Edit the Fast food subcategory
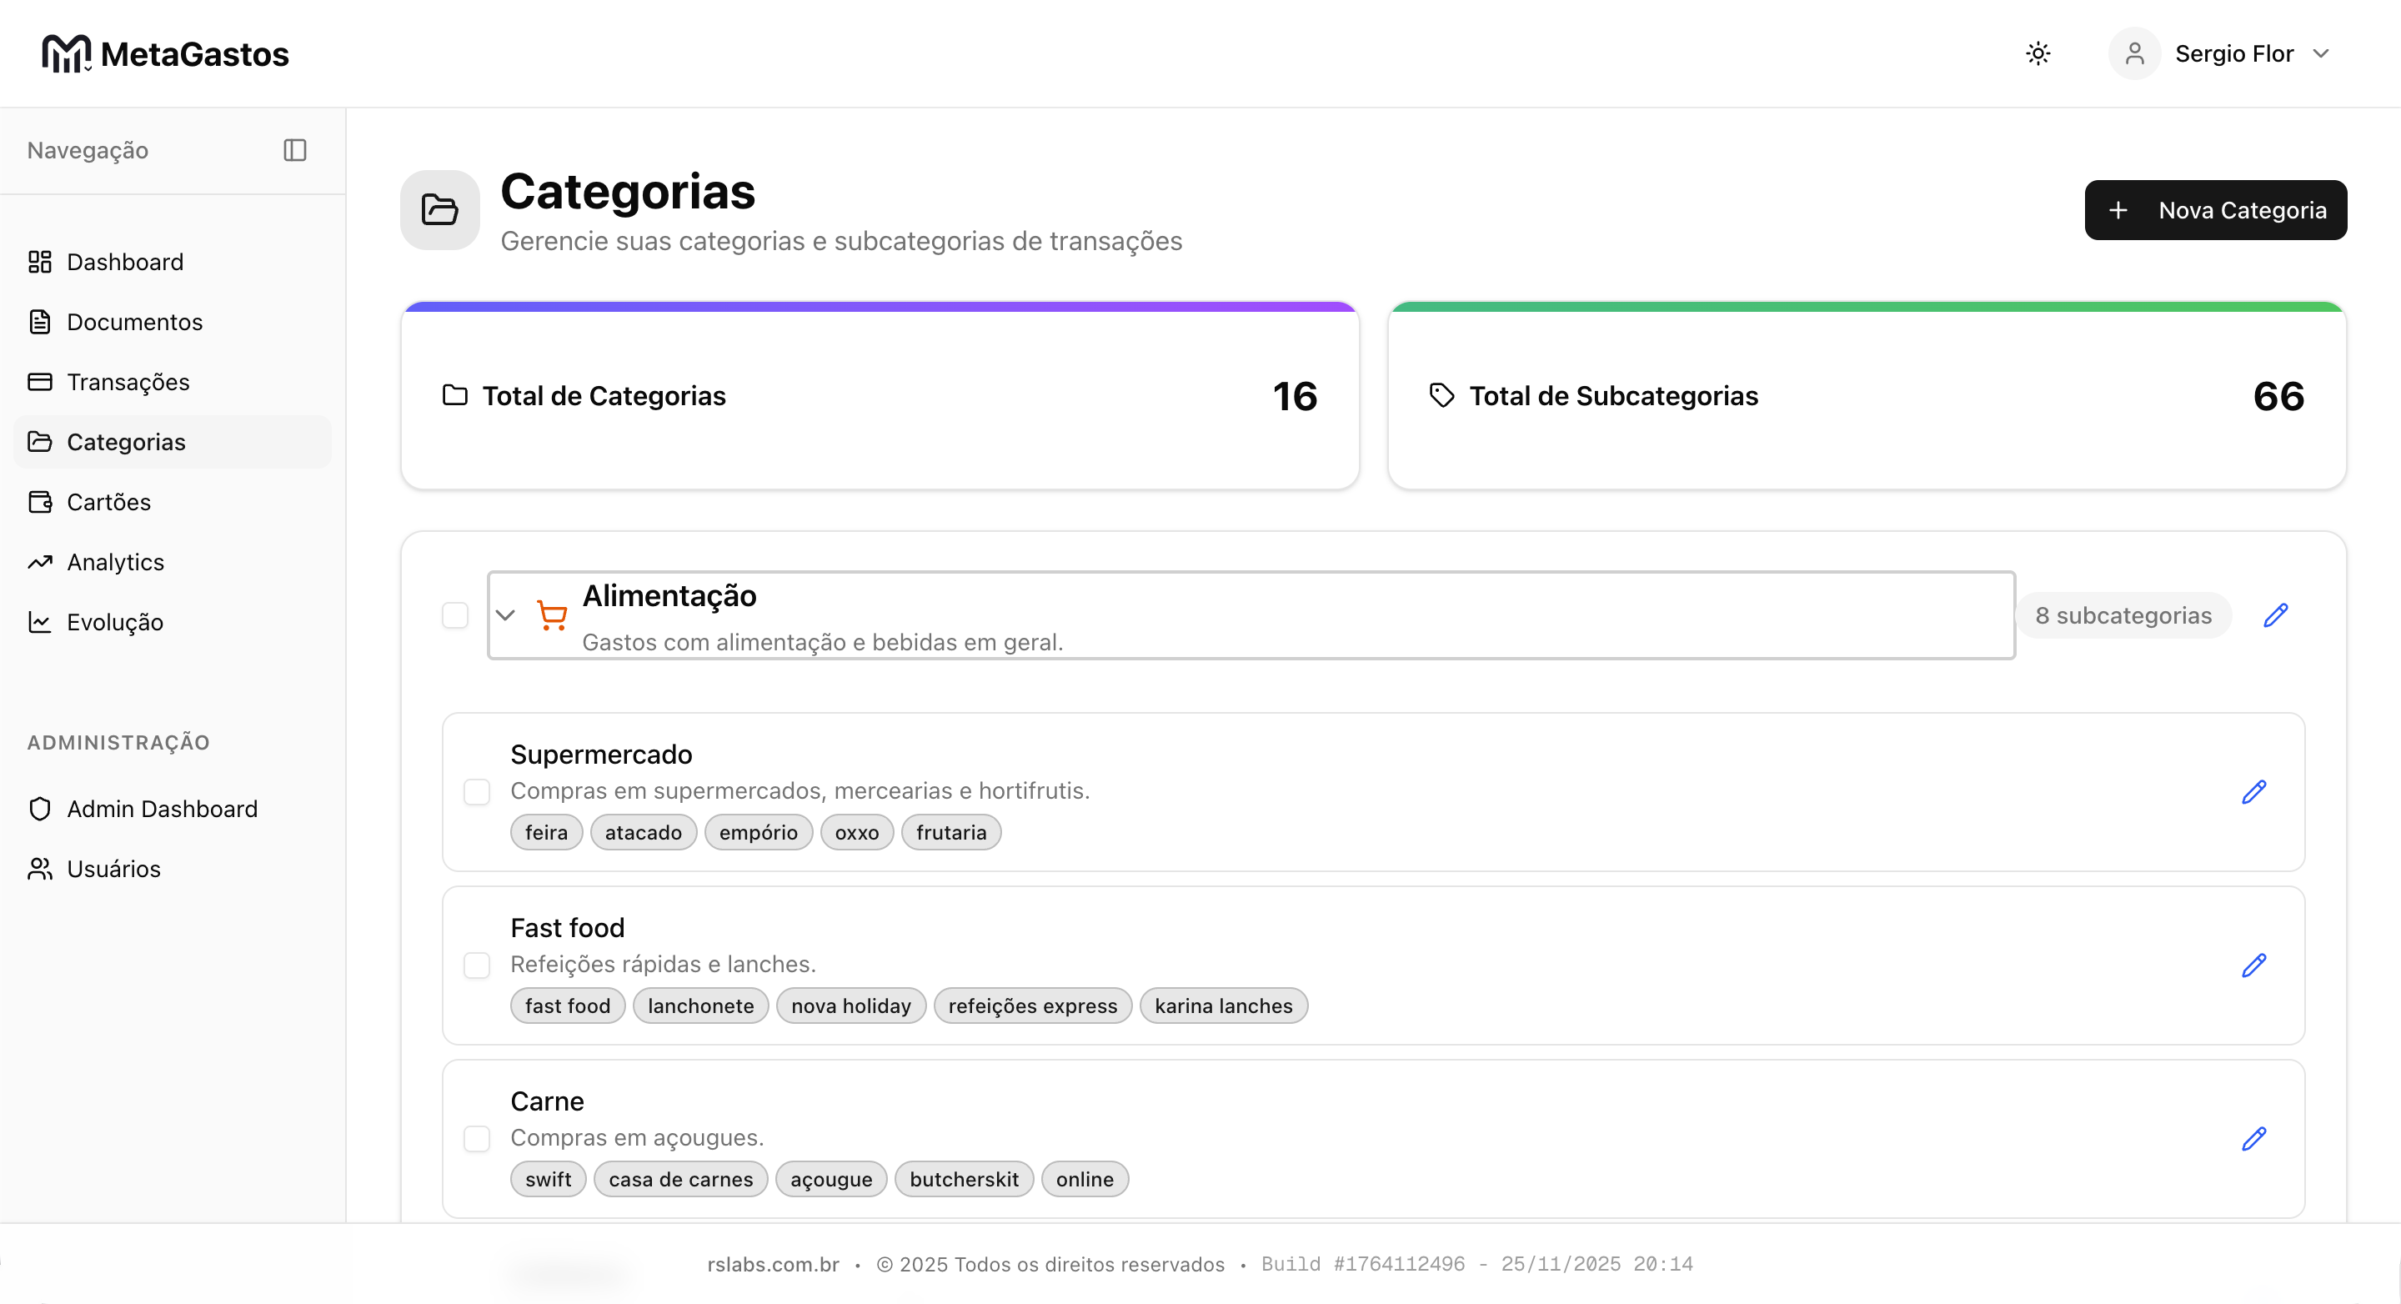The image size is (2401, 1304). pyautogui.click(x=2253, y=965)
